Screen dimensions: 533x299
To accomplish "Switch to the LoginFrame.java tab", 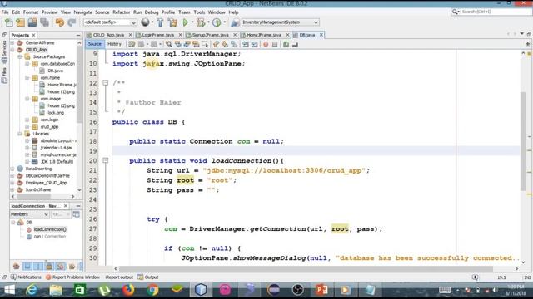I will [158, 35].
